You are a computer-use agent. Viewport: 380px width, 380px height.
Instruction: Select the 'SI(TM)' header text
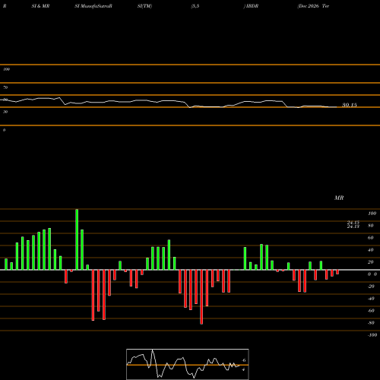[x=144, y=6]
